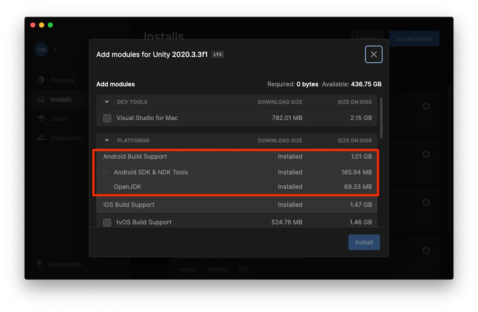Click the Projects cube icon in the sidebar
The height and width of the screenshot is (312, 478).
[41, 80]
